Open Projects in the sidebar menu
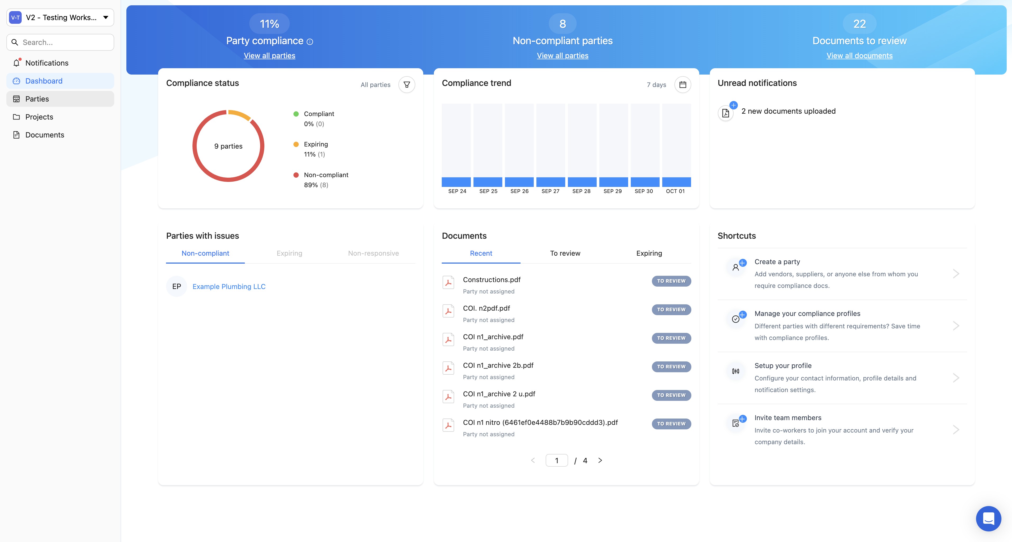1012x542 pixels. point(39,117)
